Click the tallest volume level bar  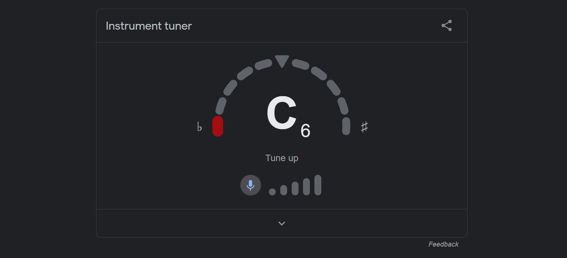pos(318,185)
